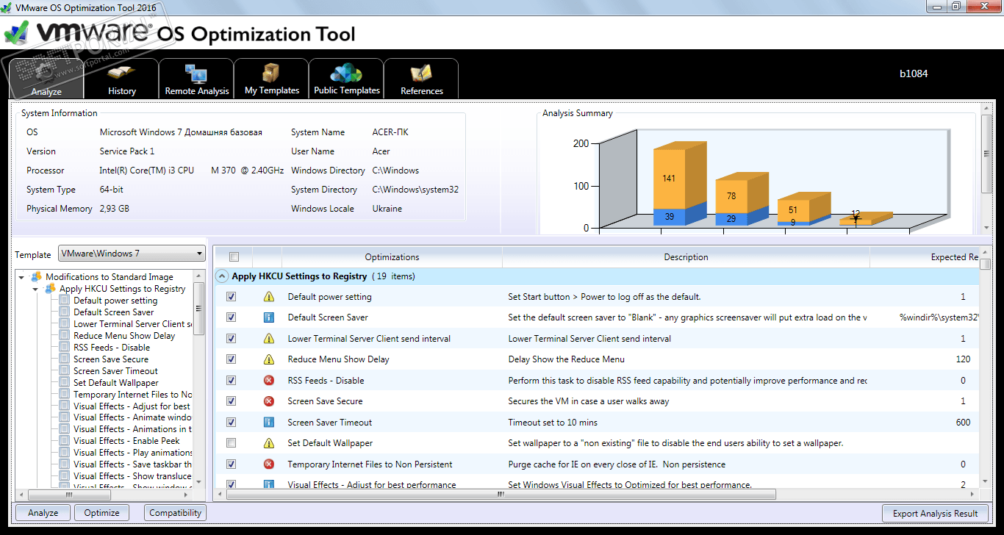Click info icon beside Screen Saver Timeout
The width and height of the screenshot is (1004, 535).
click(x=269, y=423)
